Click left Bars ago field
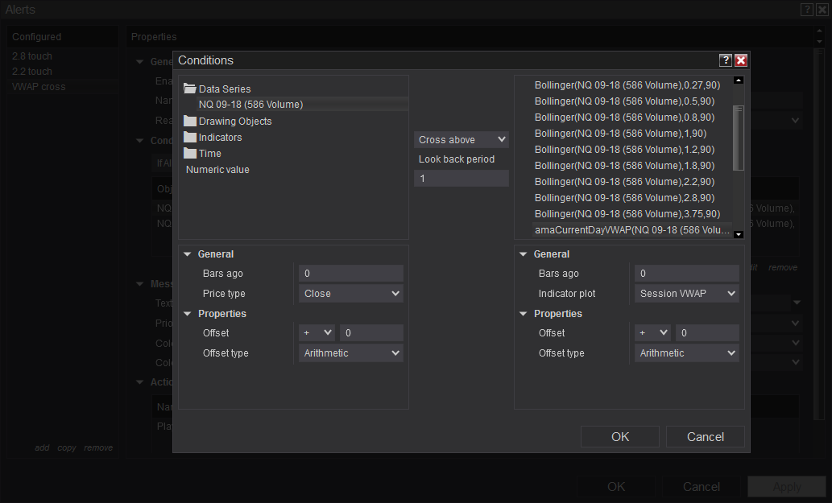The image size is (832, 503). [350, 274]
